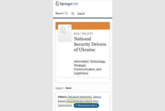This screenshot has height=111, width=165.
Task: Click the Search label in the header
Action: tap(60, 13)
